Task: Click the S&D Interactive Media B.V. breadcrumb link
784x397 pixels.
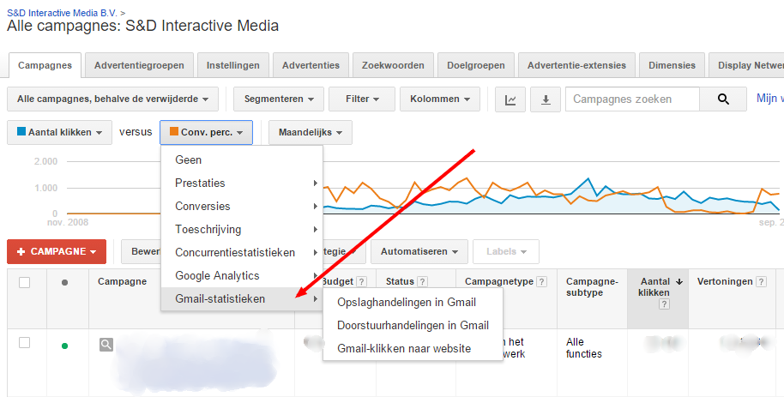Action: point(63,13)
